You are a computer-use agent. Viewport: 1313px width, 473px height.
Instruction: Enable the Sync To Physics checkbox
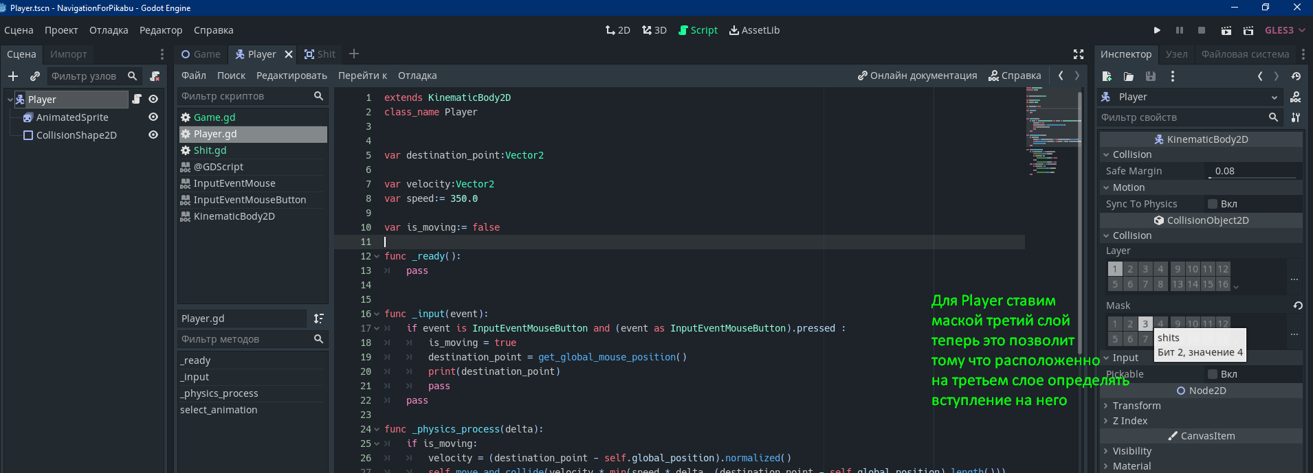tap(1213, 204)
